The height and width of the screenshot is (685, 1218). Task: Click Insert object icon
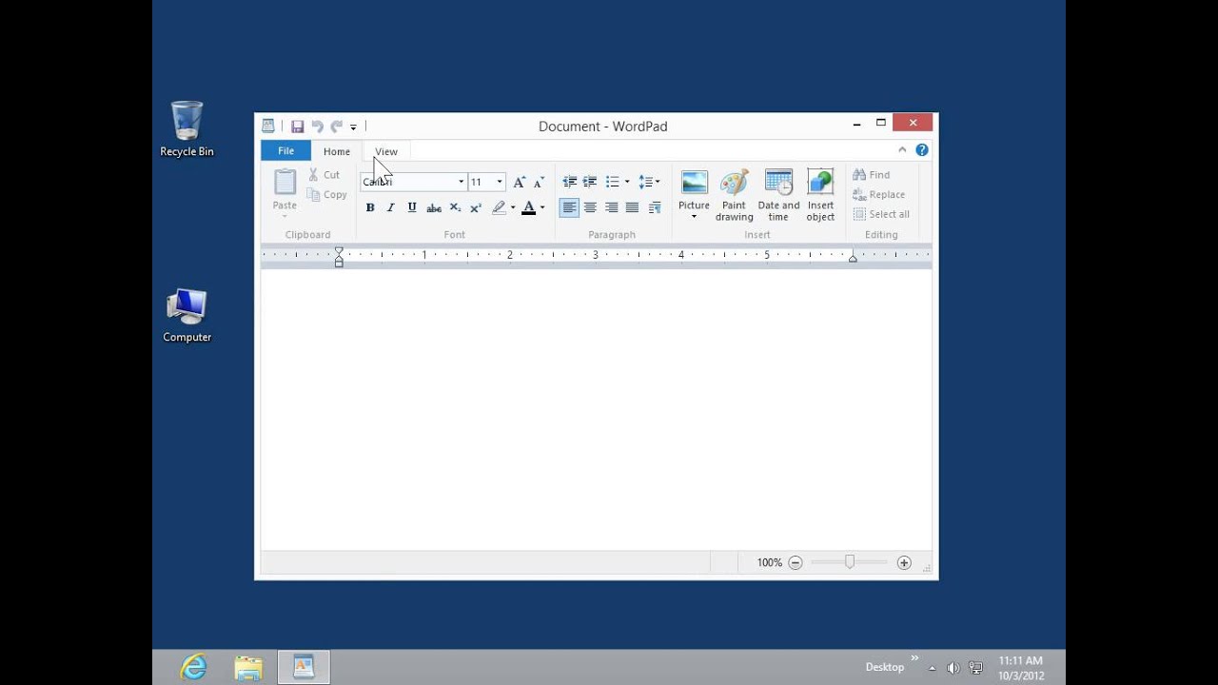[x=820, y=183]
